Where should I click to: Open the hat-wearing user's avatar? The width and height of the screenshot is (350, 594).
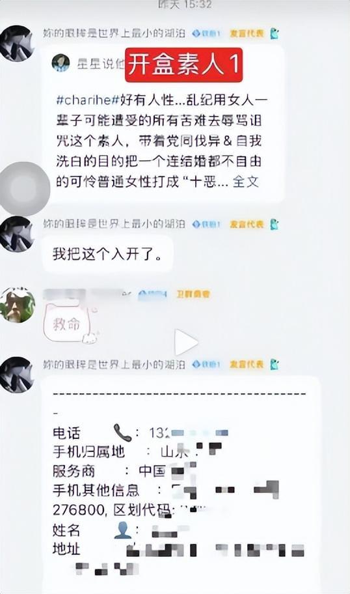18,305
